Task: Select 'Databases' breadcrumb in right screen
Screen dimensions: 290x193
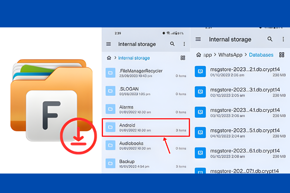Action: [x=261, y=55]
